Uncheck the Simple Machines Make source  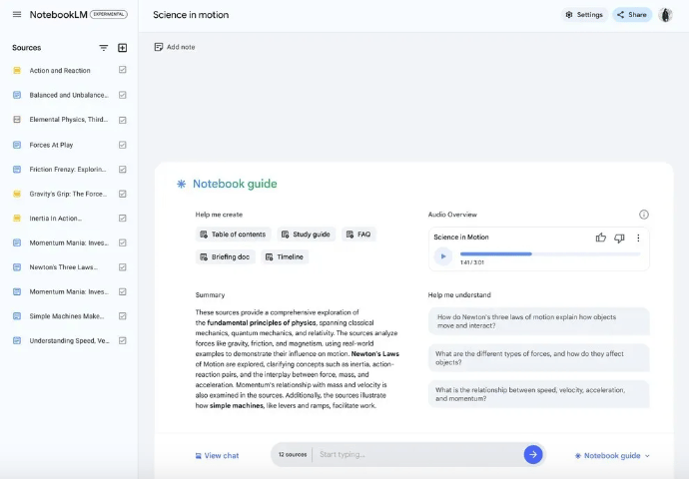coord(123,315)
